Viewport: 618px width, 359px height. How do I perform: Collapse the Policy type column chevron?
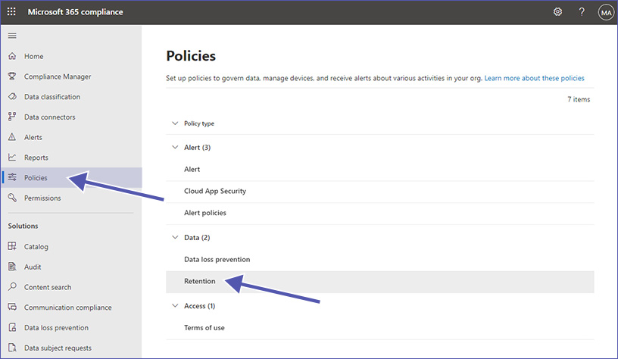click(175, 123)
